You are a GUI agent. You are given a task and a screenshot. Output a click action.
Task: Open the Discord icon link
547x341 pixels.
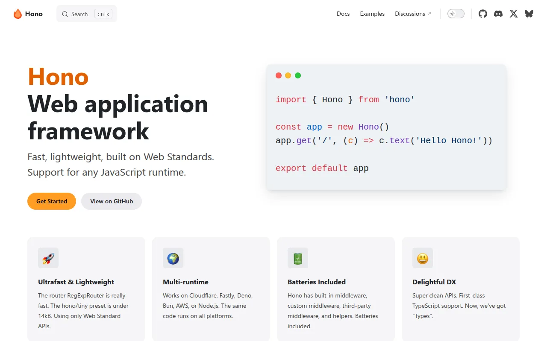click(x=498, y=14)
